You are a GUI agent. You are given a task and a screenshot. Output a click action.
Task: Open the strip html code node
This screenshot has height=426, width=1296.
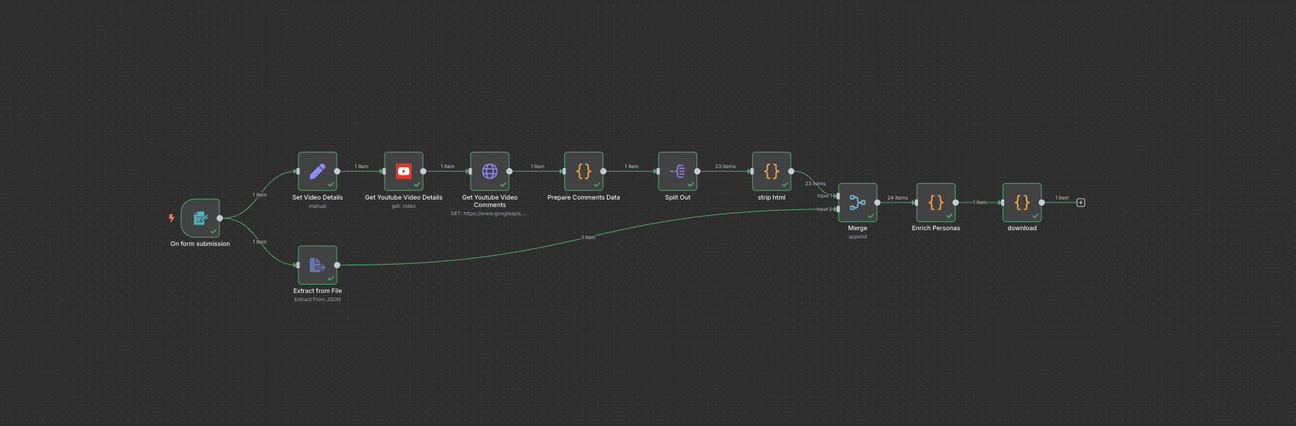(771, 171)
